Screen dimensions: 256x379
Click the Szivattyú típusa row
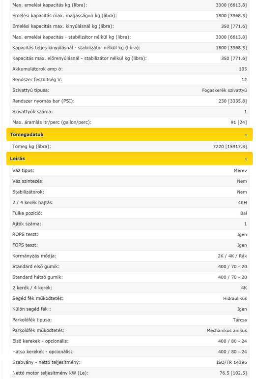pyautogui.click(x=129, y=90)
